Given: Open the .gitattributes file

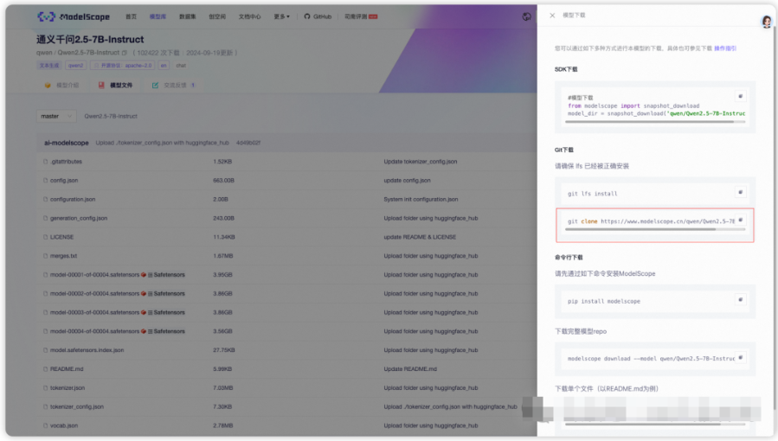Looking at the screenshot, I should coord(66,162).
